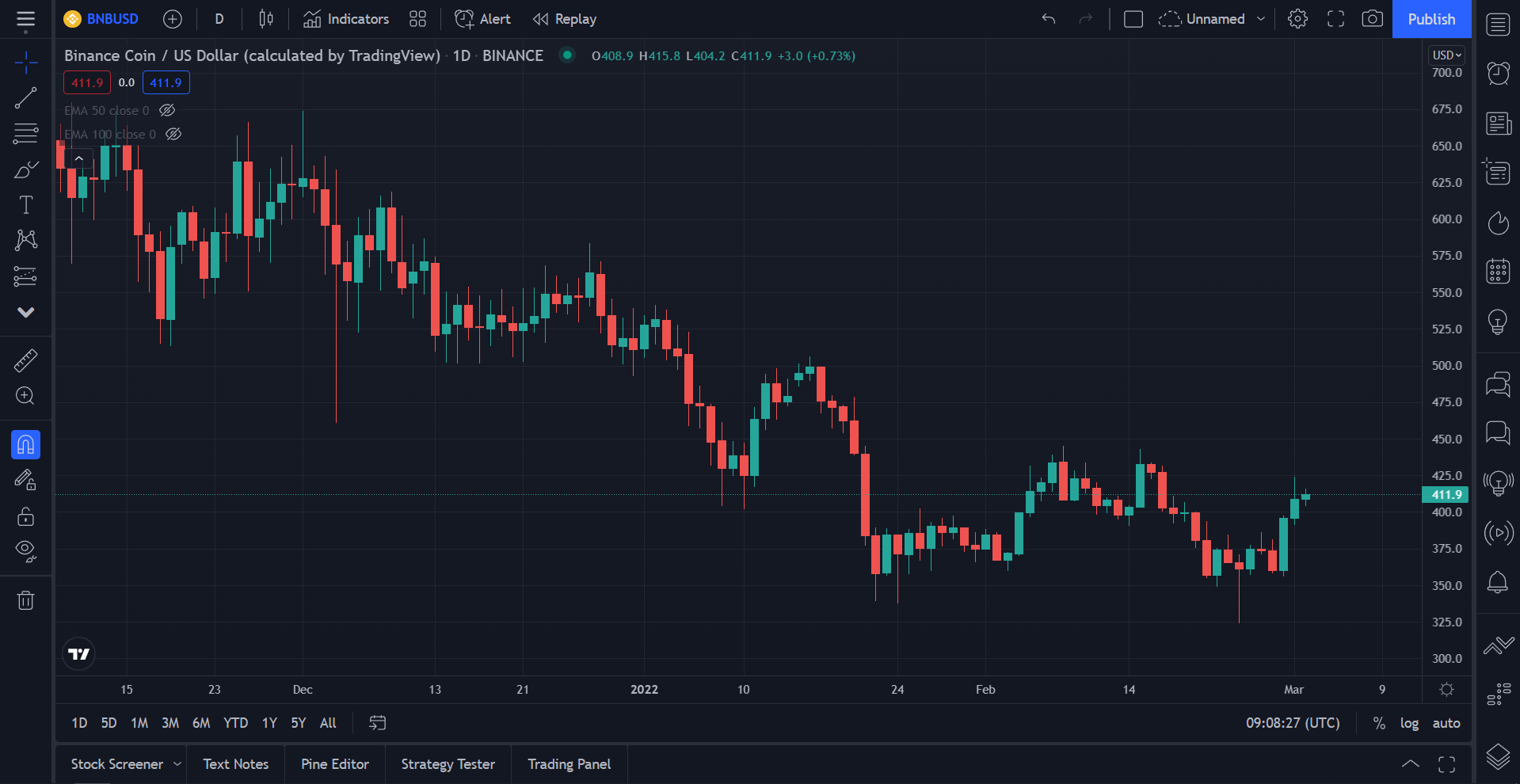Open the 09:08:27 (UTC) timezone menu
This screenshot has width=1520, height=784.
[1293, 723]
